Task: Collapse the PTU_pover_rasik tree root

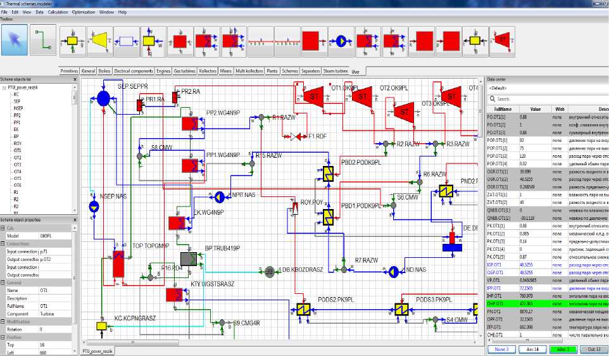Action: coord(4,87)
